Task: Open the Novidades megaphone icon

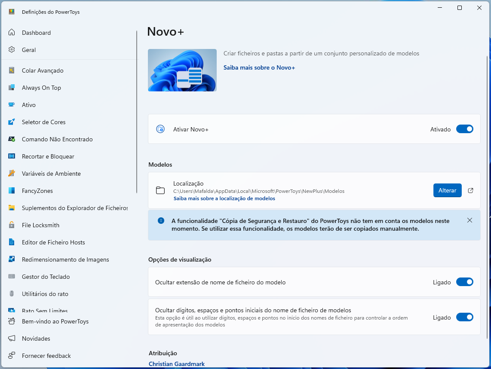Action: click(12, 339)
